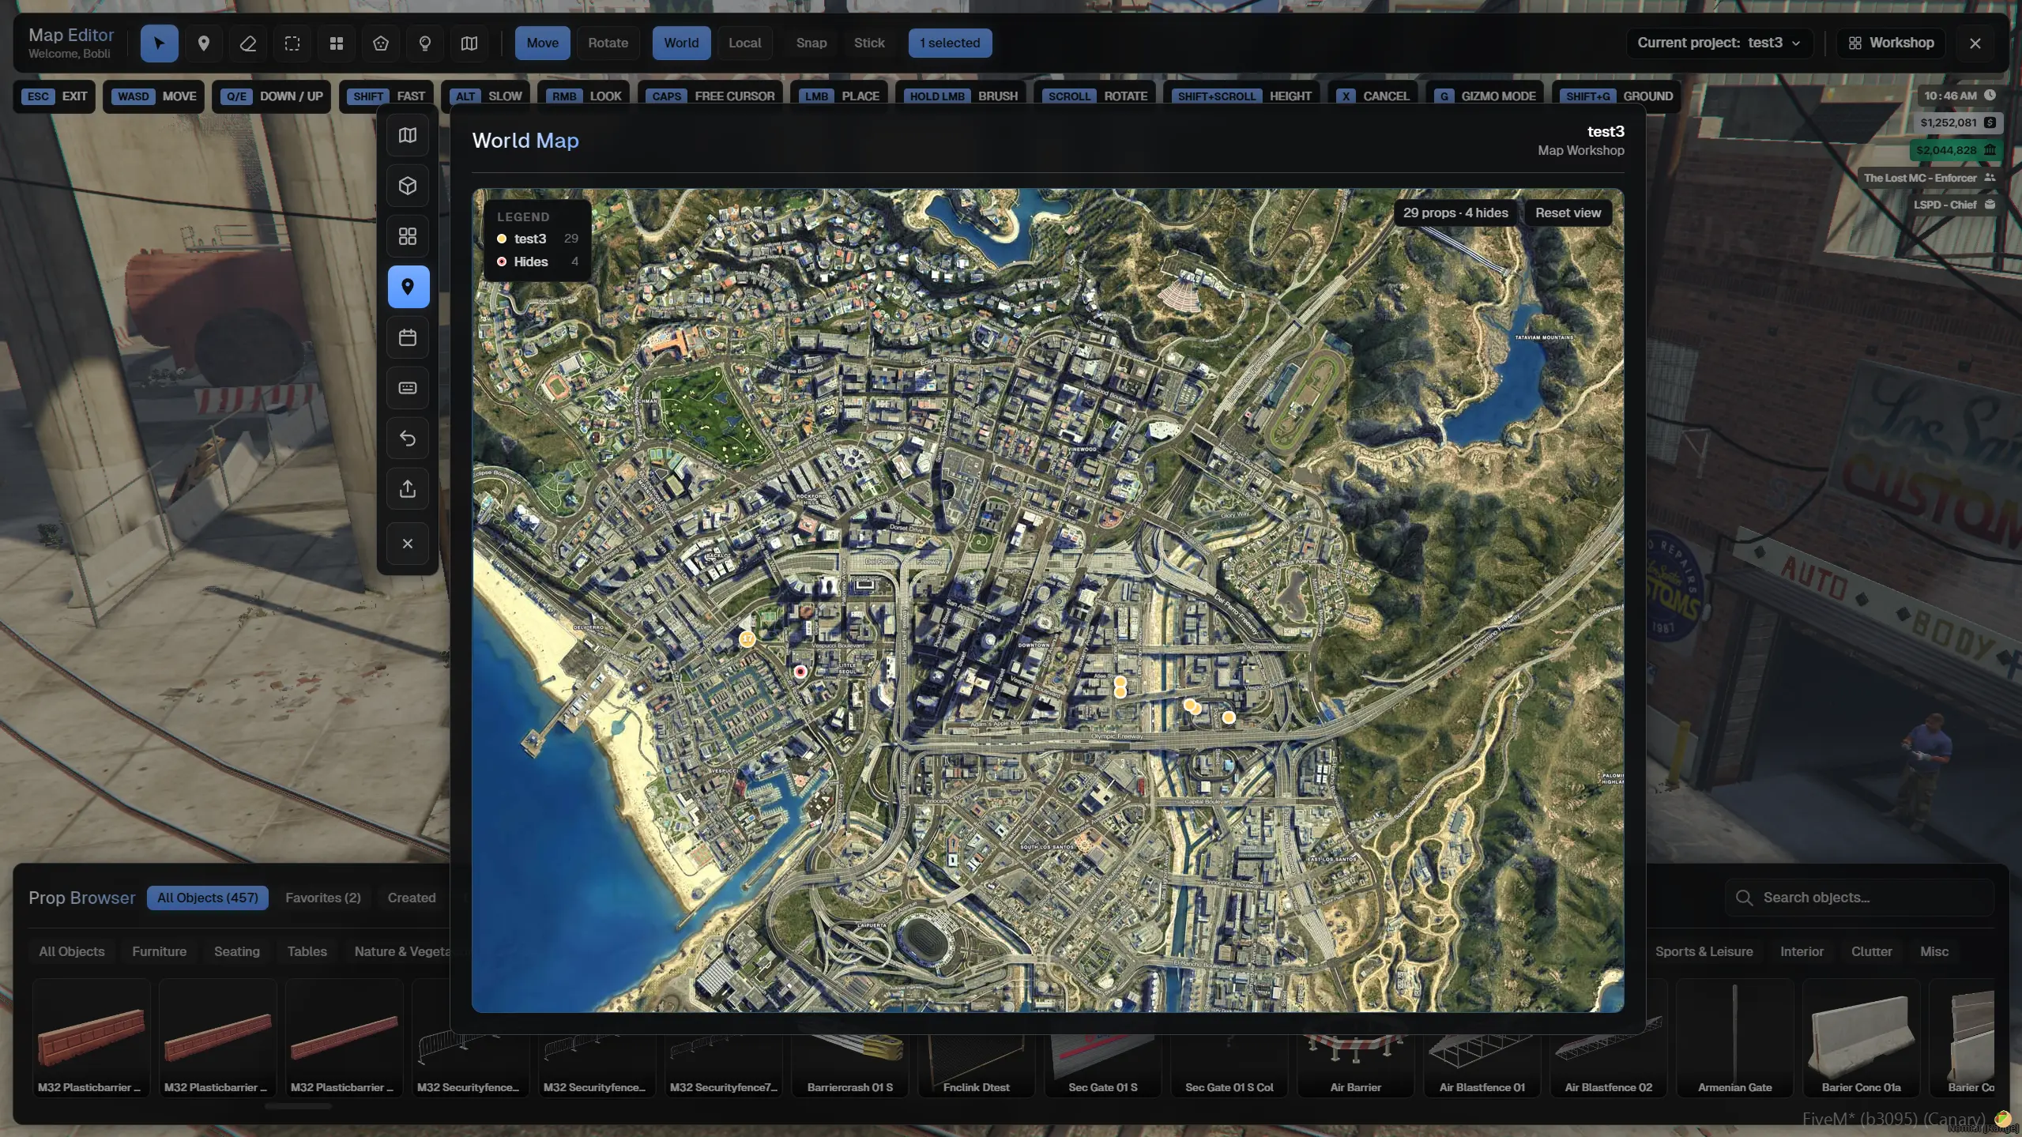2022x1137 pixels.
Task: Select the dashed box selection tool
Action: [292, 43]
